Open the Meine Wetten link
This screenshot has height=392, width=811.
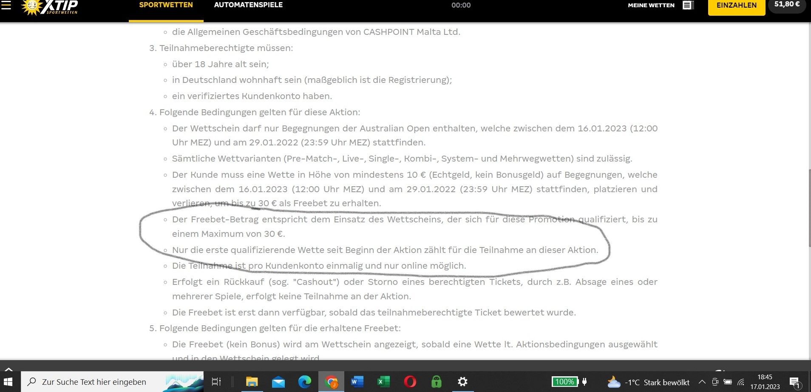click(651, 5)
